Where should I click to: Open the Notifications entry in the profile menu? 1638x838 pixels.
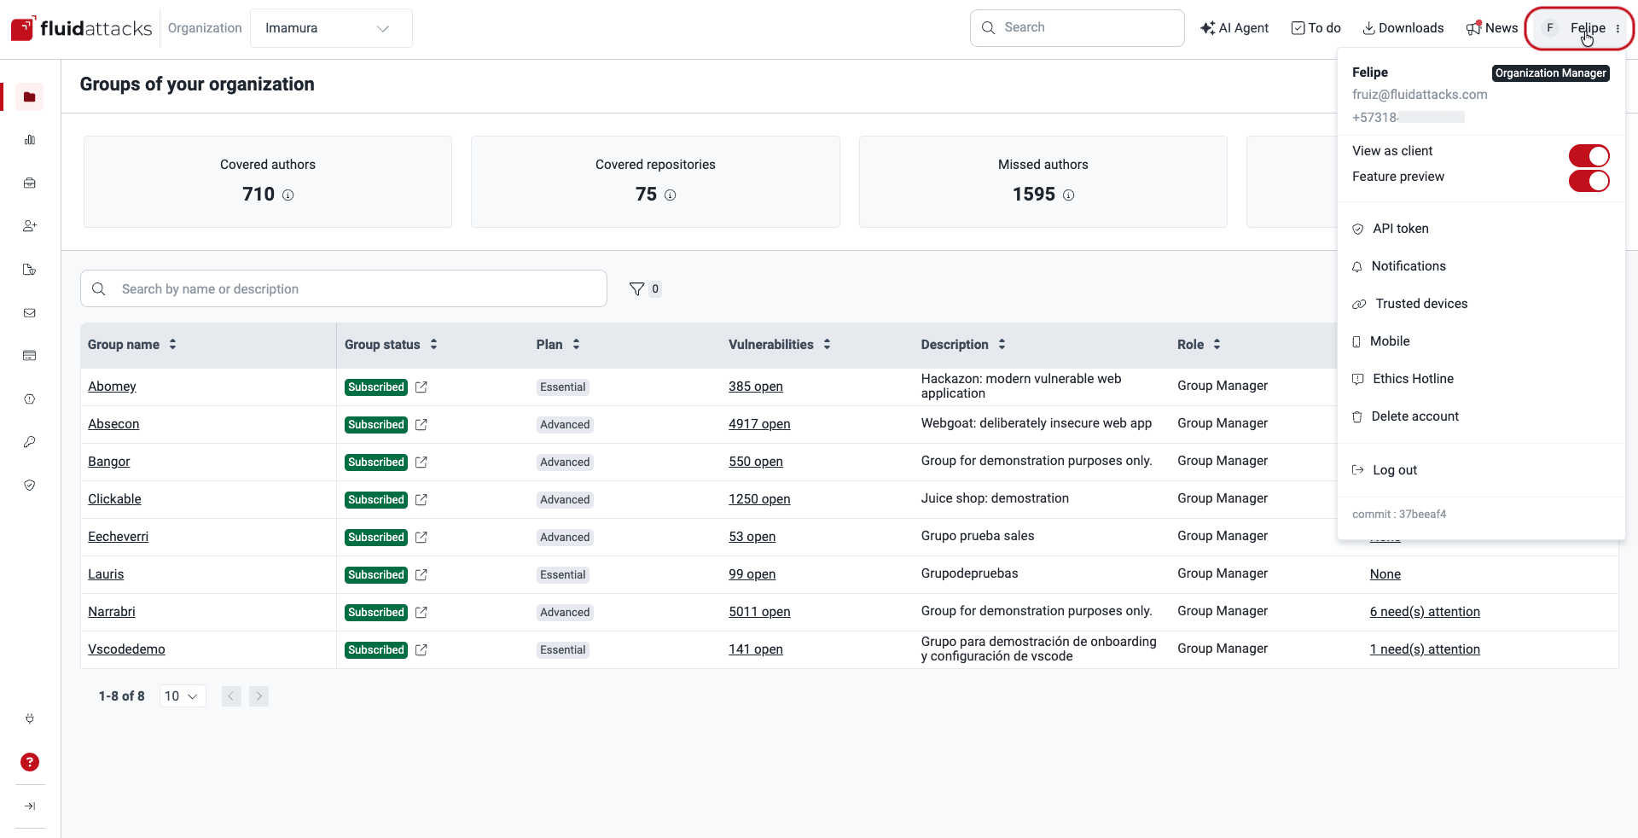tap(1409, 265)
